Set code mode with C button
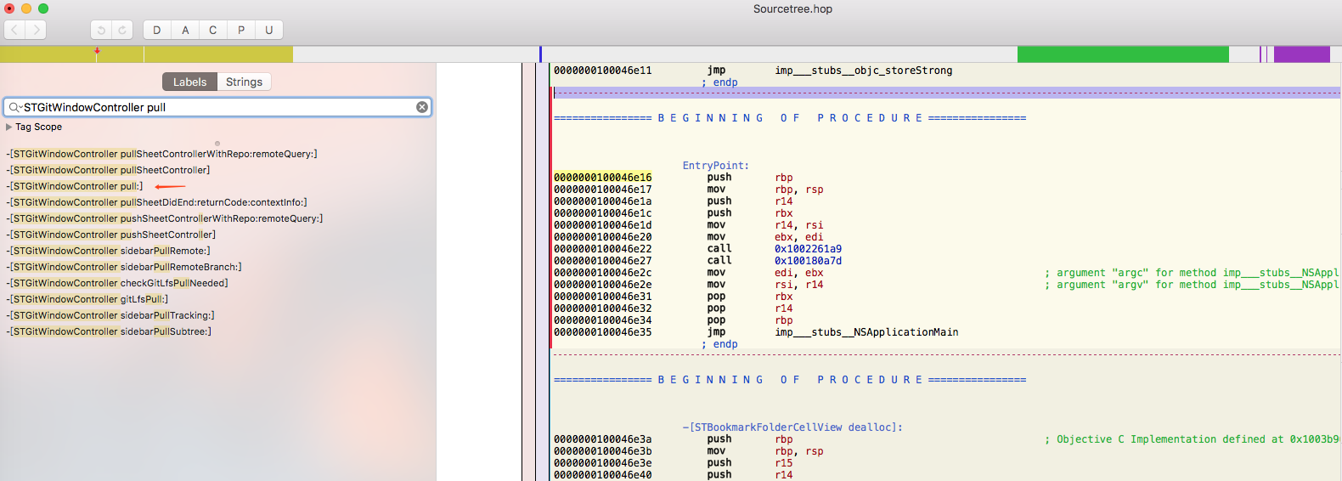 213,30
